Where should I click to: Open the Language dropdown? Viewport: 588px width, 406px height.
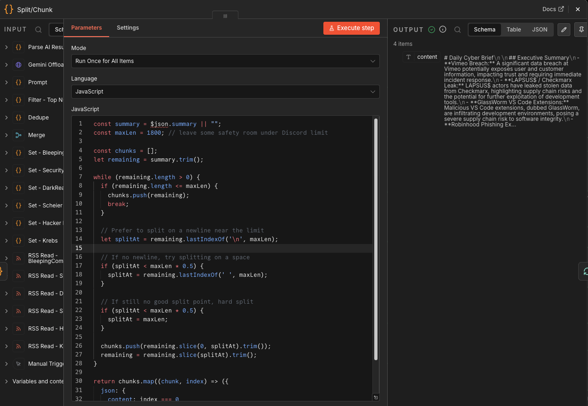click(225, 92)
